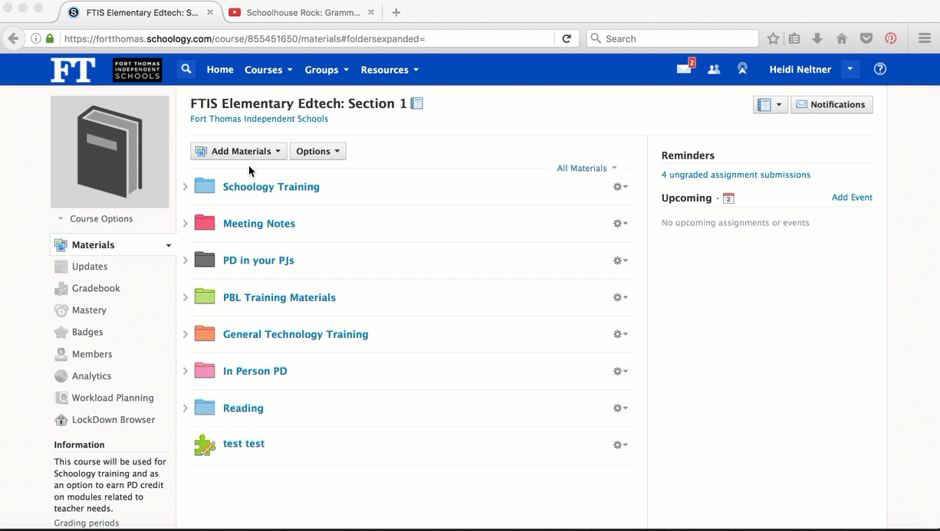Click the red Meeting Notes folder icon

coord(205,223)
